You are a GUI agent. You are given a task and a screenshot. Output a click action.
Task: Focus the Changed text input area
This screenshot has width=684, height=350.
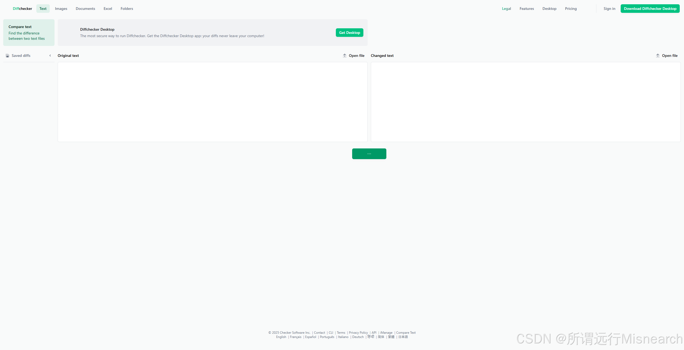click(526, 102)
